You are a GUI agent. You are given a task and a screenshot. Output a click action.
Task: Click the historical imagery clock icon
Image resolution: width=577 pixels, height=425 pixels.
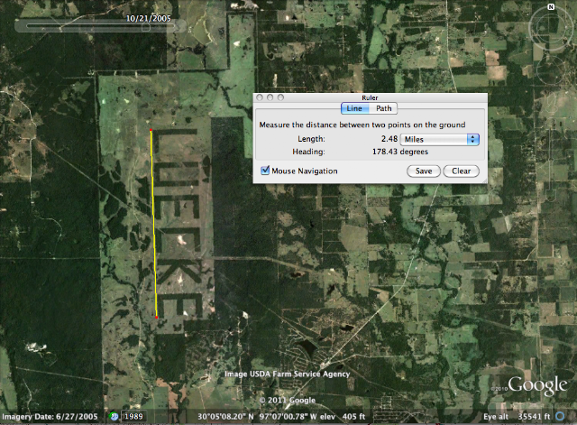(x=114, y=416)
